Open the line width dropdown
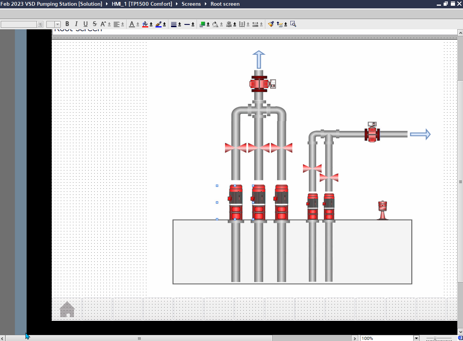 click(x=179, y=24)
